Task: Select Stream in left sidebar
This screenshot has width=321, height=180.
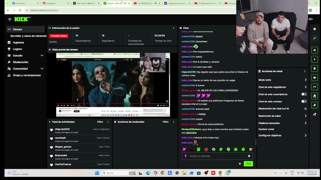Action: click(26, 29)
